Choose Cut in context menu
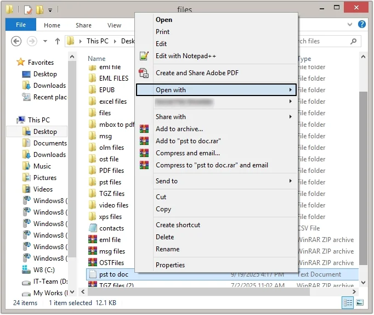 pos(216,197)
